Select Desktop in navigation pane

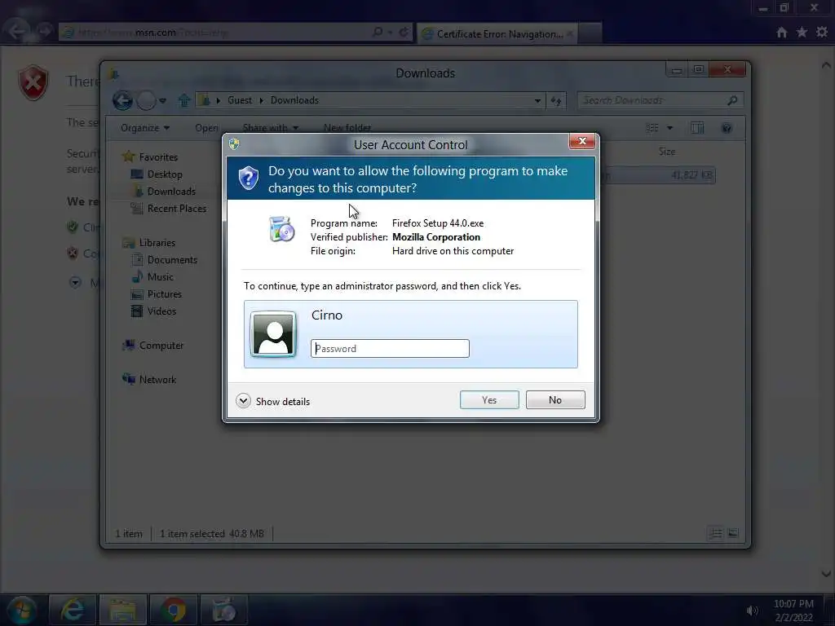pos(165,174)
